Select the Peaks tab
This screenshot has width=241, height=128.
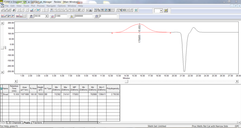pos(27,123)
